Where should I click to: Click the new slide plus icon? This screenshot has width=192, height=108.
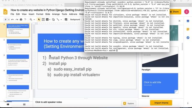point(5,19)
